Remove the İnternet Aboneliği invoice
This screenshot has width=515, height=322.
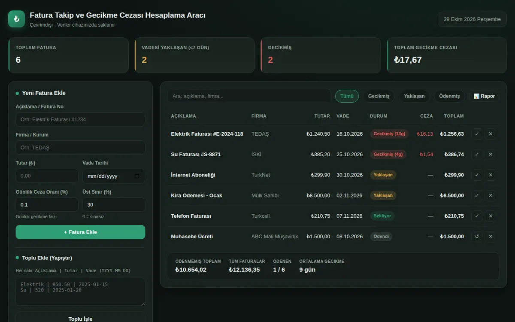(491, 175)
